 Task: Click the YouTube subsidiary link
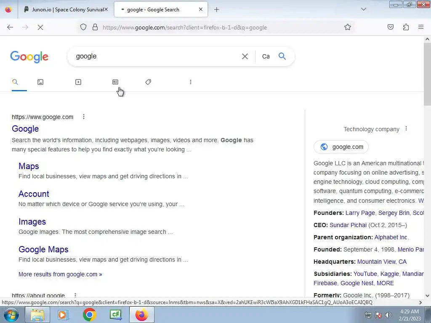coord(365,274)
